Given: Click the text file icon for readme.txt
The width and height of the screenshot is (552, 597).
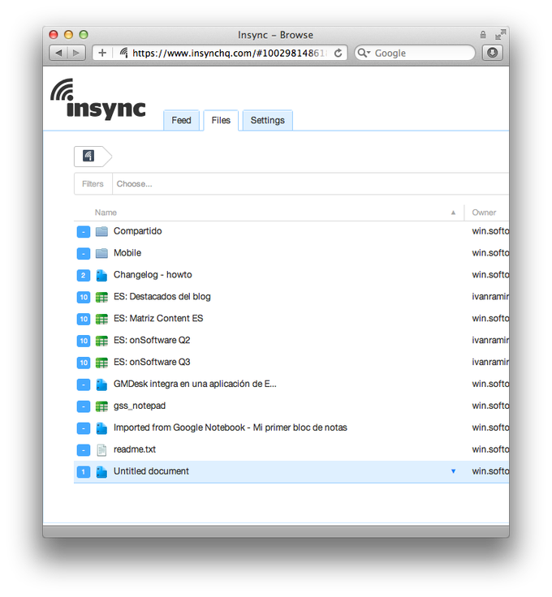Looking at the screenshot, I should [101, 450].
